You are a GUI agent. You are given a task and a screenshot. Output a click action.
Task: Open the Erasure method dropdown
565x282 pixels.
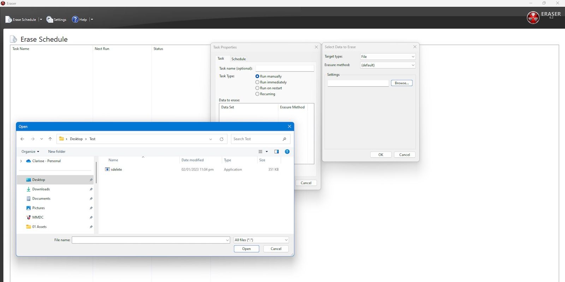coord(388,65)
